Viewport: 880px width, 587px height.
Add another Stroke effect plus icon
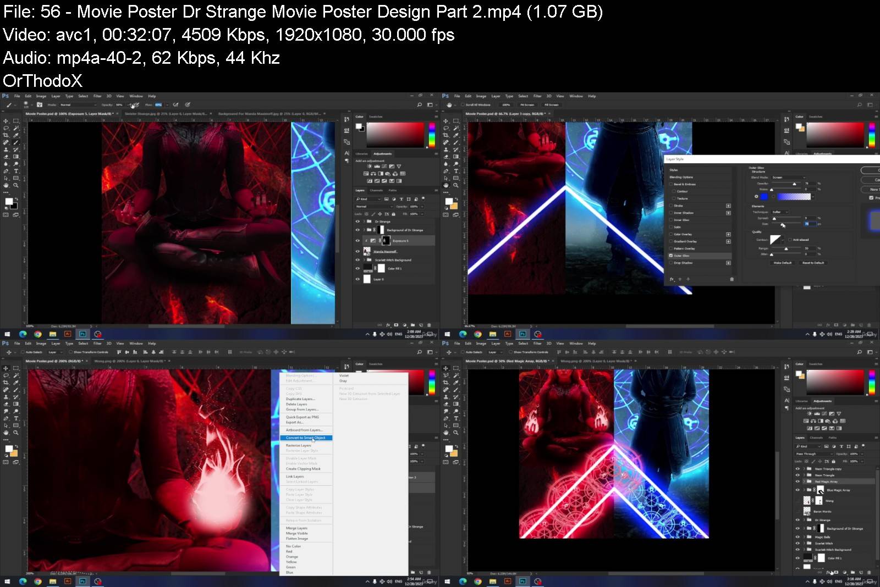728,206
